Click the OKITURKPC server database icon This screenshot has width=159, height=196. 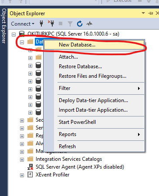click(x=22, y=34)
